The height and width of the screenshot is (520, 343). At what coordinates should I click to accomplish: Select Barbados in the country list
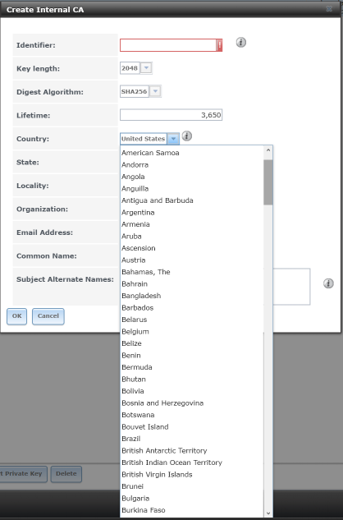[x=192, y=308]
